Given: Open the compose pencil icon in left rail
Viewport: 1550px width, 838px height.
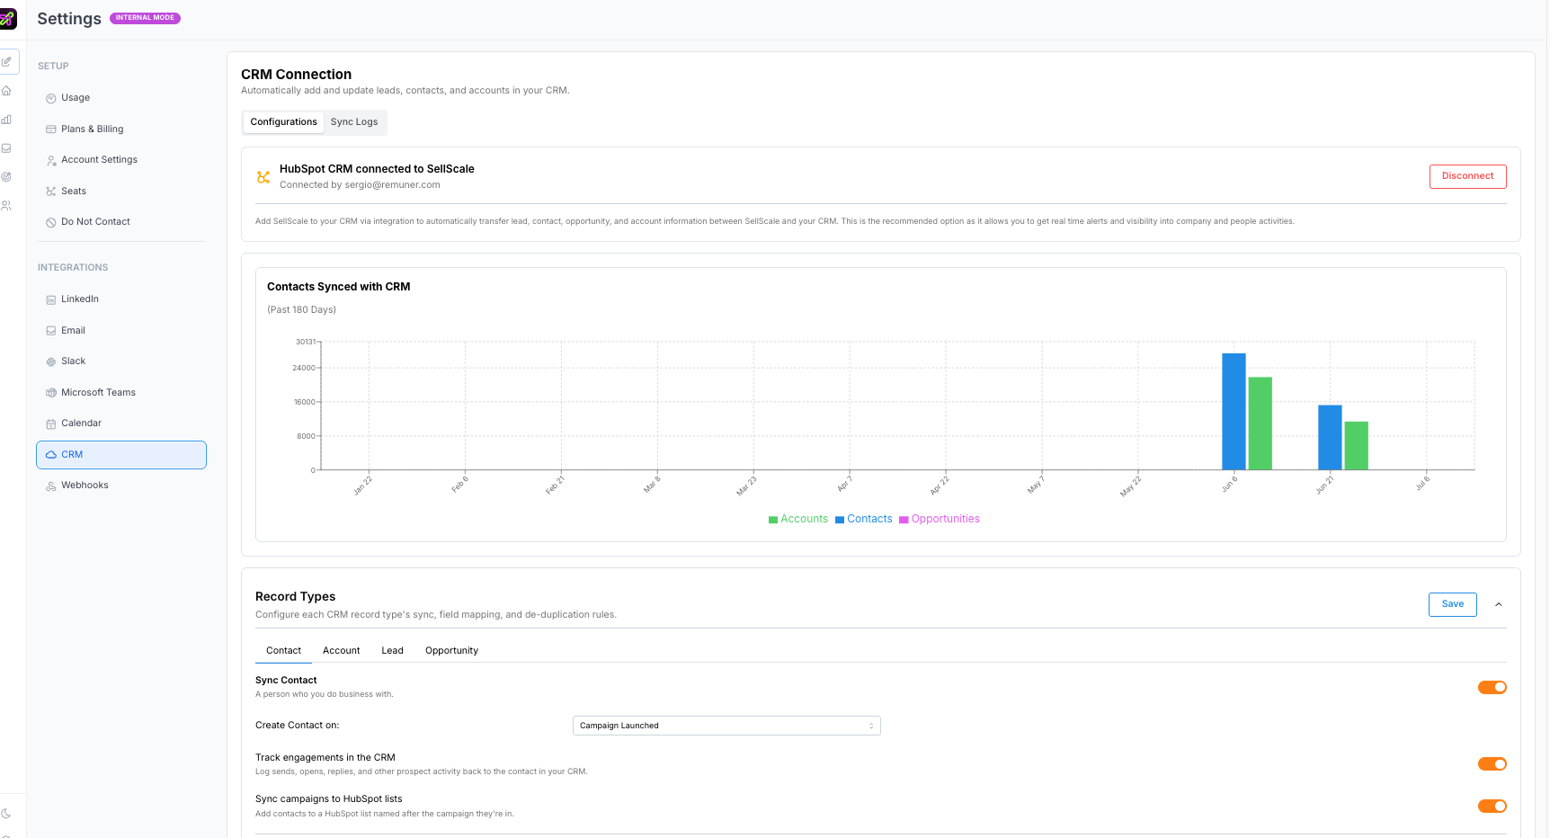Looking at the screenshot, I should [x=6, y=61].
